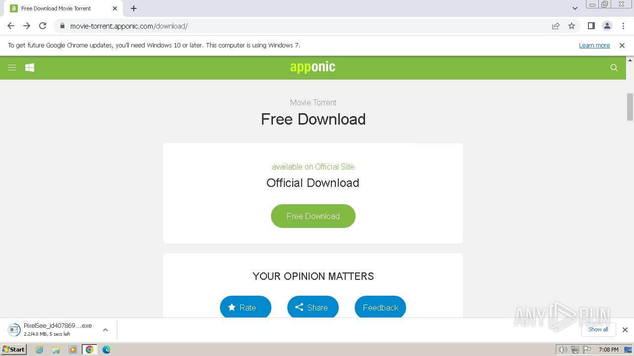The height and width of the screenshot is (356, 634).
Task: Open the Learn more link
Action: pos(594,45)
